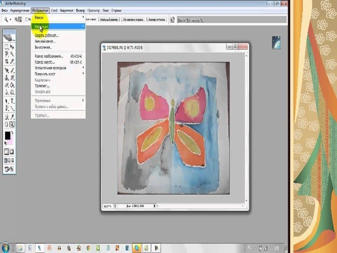This screenshot has height=253, width=337.
Task: Click the Crop tool in the toolbox
Action: [7, 61]
